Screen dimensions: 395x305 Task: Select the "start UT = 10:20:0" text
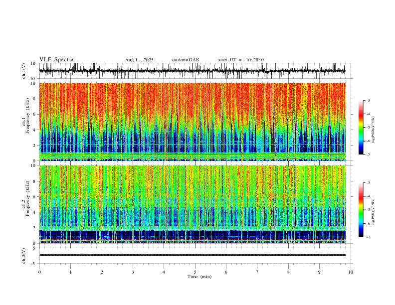tap(241, 60)
